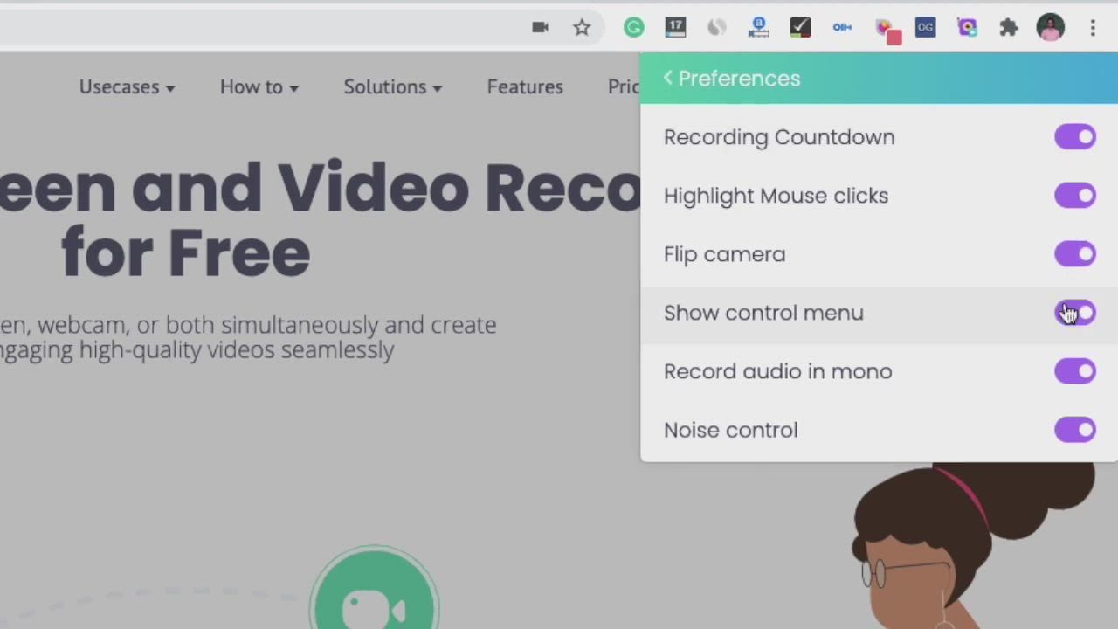The width and height of the screenshot is (1118, 629).
Task: Open the OG extension icon
Action: point(925,28)
